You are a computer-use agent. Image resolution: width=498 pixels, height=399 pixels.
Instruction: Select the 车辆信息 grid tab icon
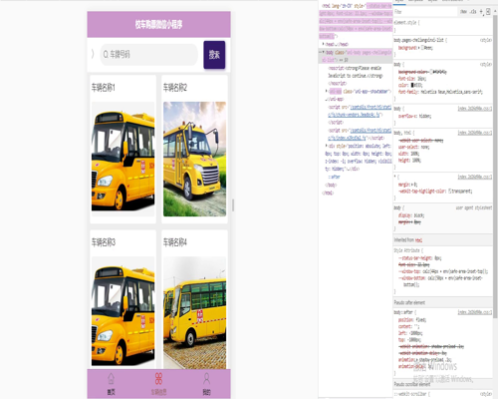(x=158, y=379)
